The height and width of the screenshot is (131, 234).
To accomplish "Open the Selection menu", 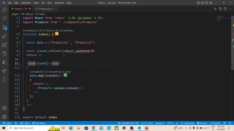I will pos(26,3).
